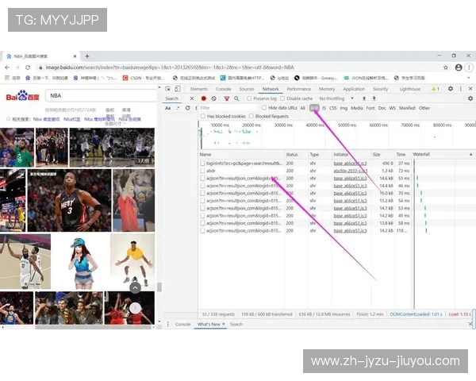This screenshot has height=381, width=476.
Task: Click the Baidu NBA search box
Action: click(102, 96)
